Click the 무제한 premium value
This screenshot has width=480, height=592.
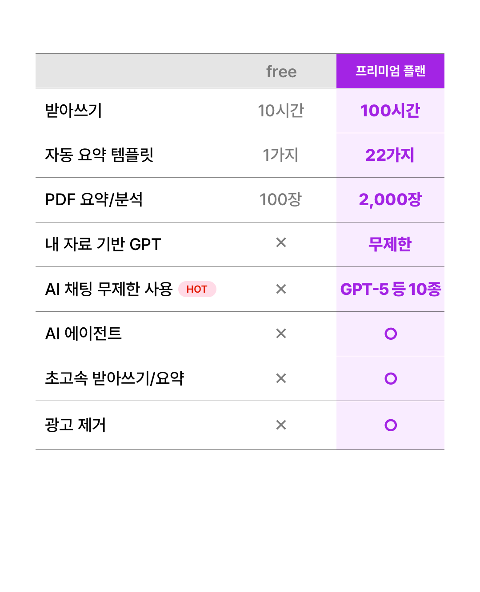click(390, 244)
